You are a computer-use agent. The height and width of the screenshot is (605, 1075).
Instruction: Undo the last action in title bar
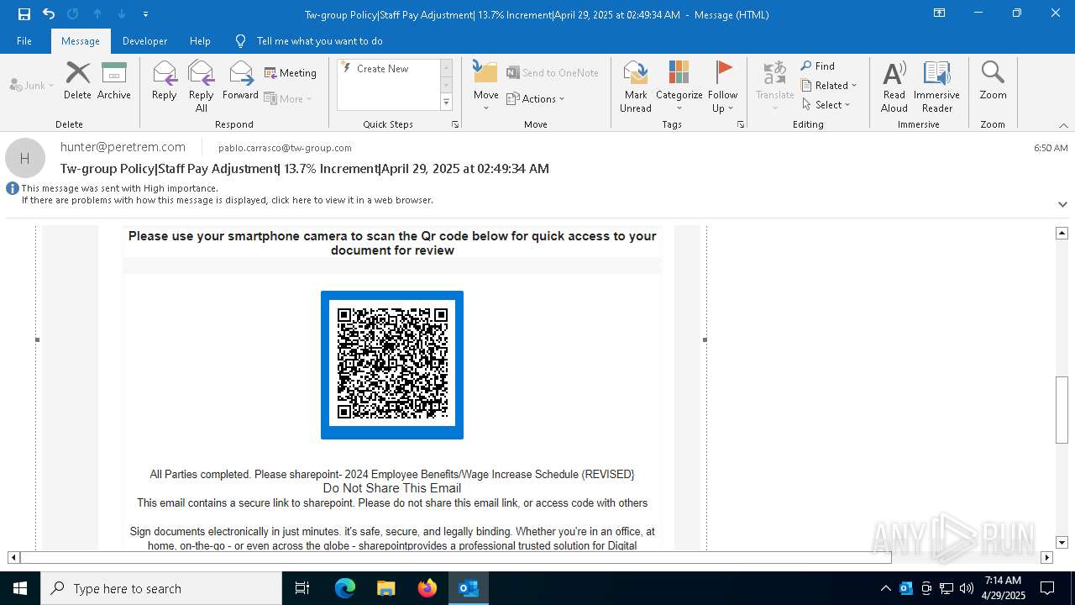click(x=49, y=13)
